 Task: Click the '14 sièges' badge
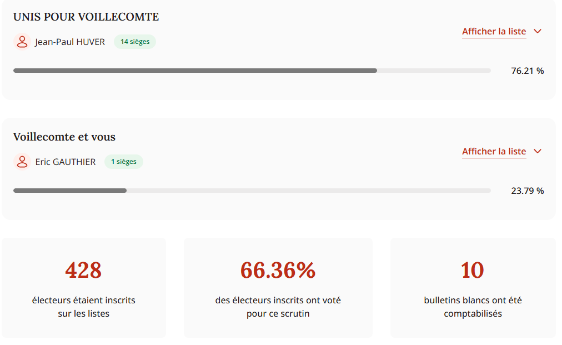pyautogui.click(x=135, y=42)
